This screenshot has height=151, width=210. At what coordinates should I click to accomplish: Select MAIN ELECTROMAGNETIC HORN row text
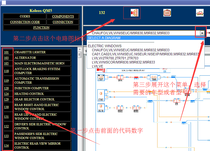point(39,63)
